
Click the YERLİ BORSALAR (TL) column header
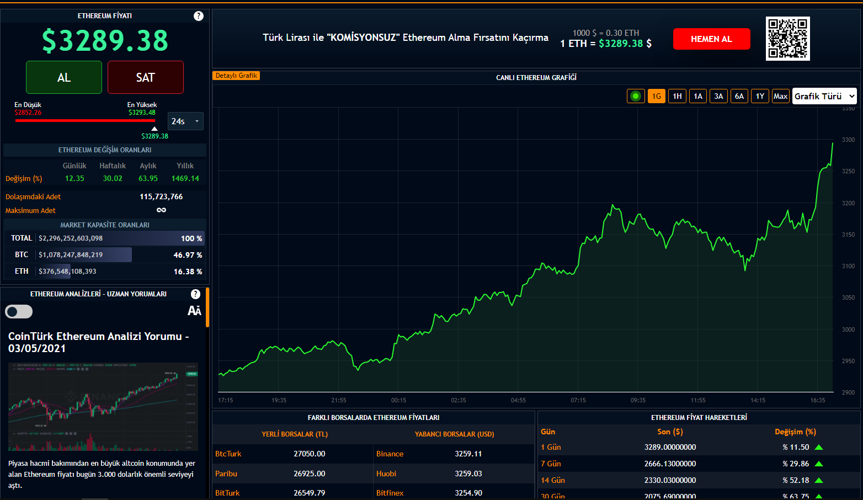295,434
